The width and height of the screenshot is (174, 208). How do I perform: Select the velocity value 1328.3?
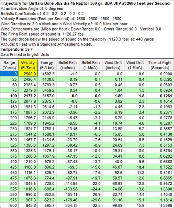pos(28,151)
